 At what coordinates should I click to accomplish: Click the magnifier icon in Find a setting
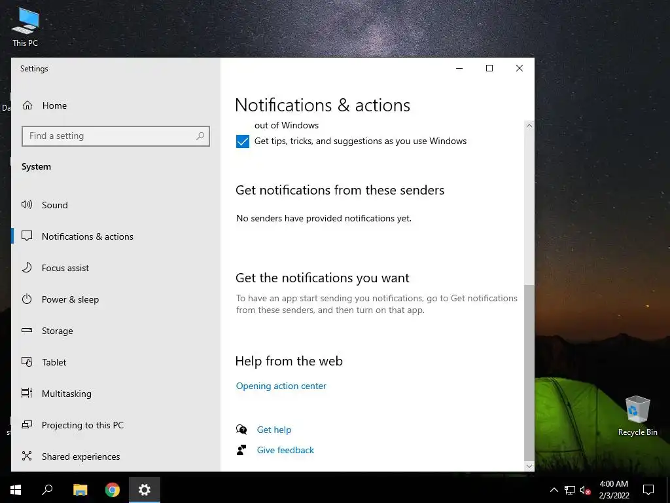point(200,136)
